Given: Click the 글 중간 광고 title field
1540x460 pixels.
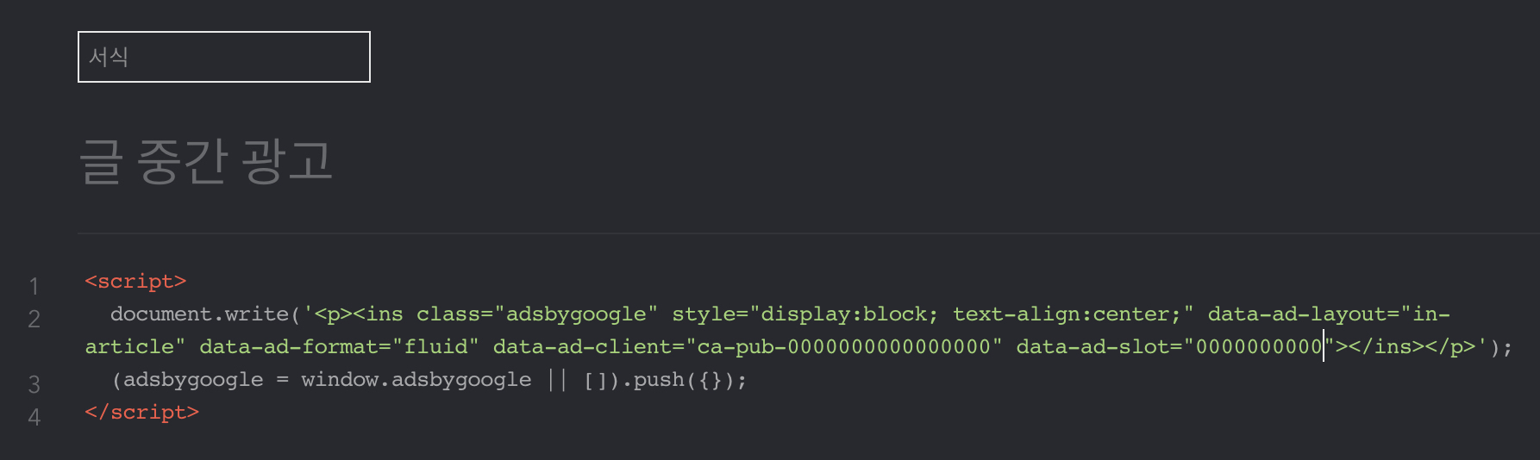Looking at the screenshot, I should point(206,161).
